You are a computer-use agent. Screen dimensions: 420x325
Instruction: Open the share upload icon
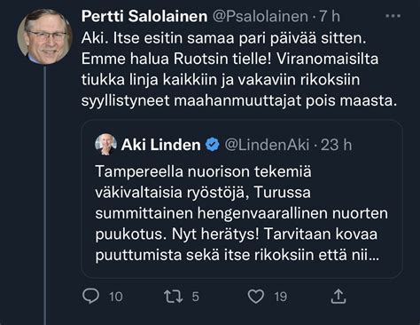click(338, 297)
